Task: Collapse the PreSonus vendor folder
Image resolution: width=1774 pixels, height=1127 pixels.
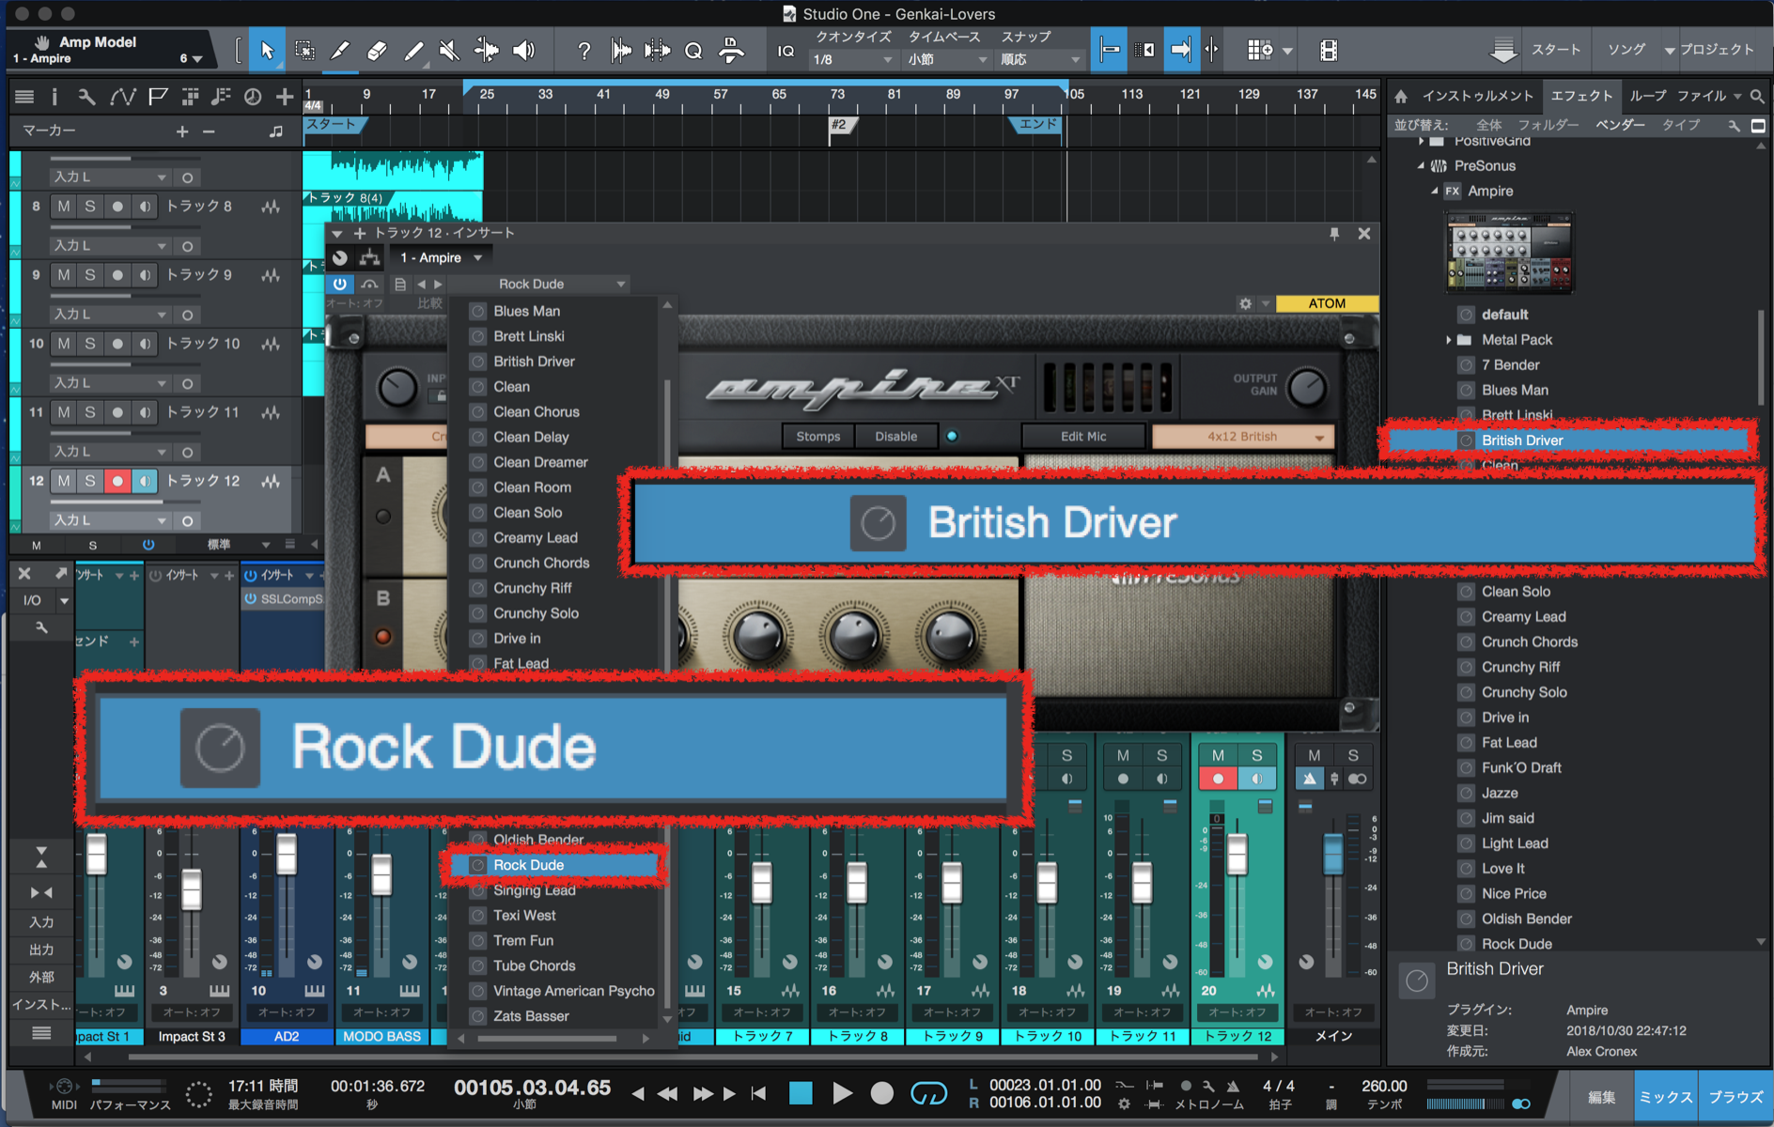Action: 1422,166
